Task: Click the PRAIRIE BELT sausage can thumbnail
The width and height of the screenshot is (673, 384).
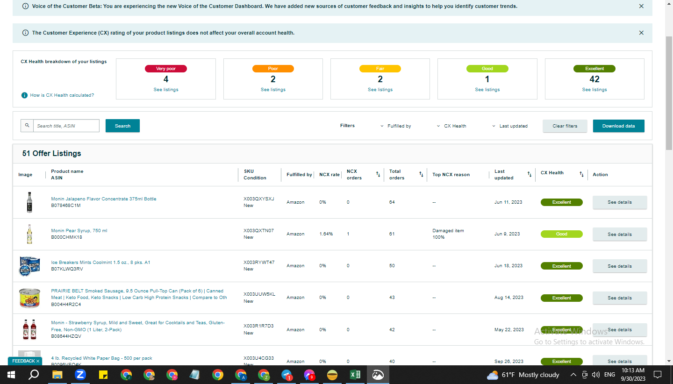Action: [x=29, y=298]
